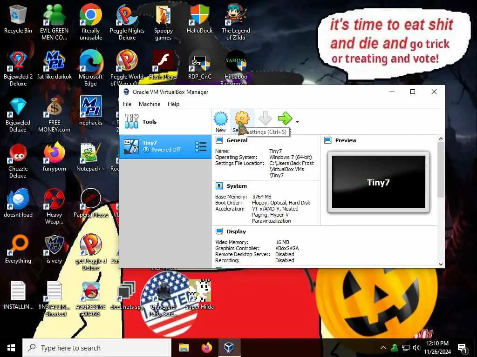The width and height of the screenshot is (477, 357).
Task: Open Start button dropdown arrow
Action: tap(297, 122)
